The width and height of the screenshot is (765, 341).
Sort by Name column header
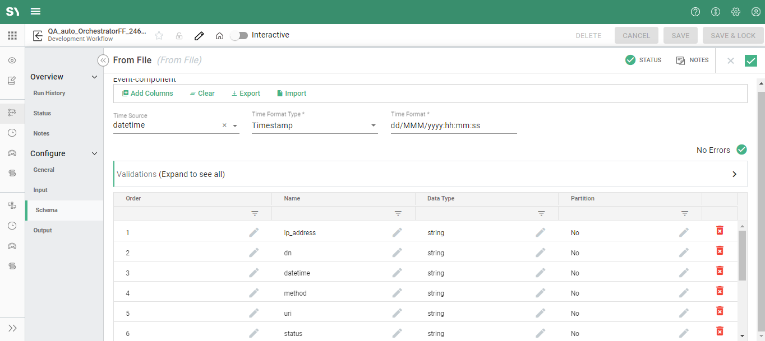click(x=292, y=198)
